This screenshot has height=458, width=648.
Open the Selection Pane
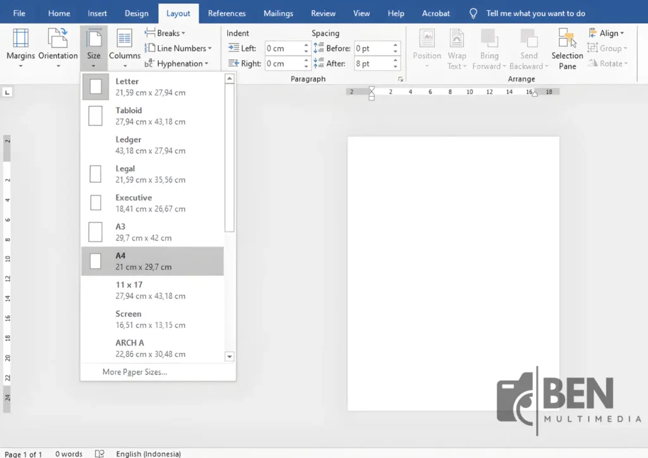tap(566, 47)
